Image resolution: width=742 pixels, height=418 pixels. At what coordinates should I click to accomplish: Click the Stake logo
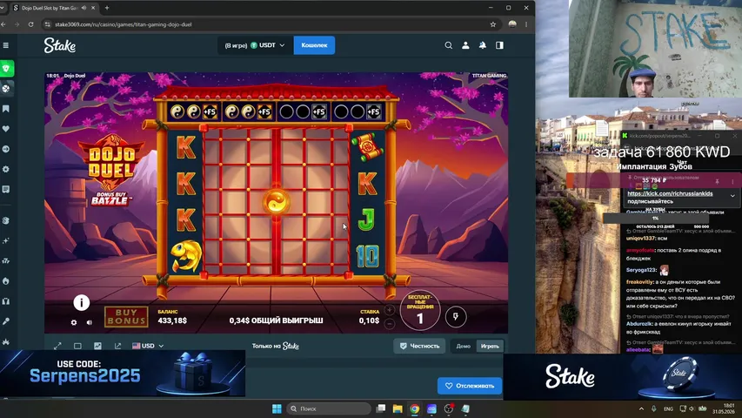[60, 45]
